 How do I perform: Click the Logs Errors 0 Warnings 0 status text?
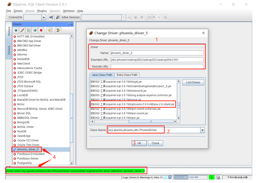pyautogui.click(x=143, y=177)
